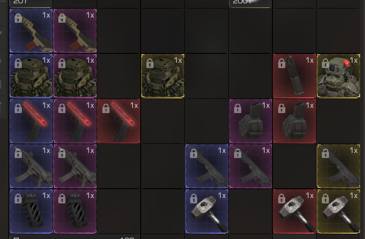The width and height of the screenshot is (365, 239).
Task: Select the blue SMG in left column
Action: tap(31, 166)
